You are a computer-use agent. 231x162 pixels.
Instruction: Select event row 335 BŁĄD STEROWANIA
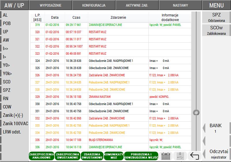click(111, 140)
